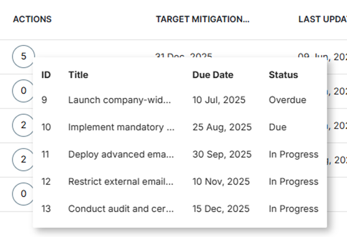Click the ID header in the popover
This screenshot has width=347, height=237.
tap(46, 75)
